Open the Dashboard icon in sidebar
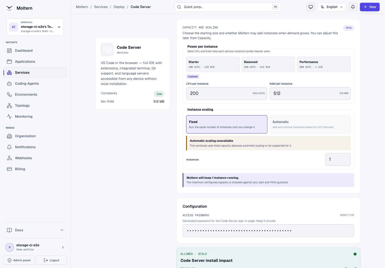 pos(9,51)
